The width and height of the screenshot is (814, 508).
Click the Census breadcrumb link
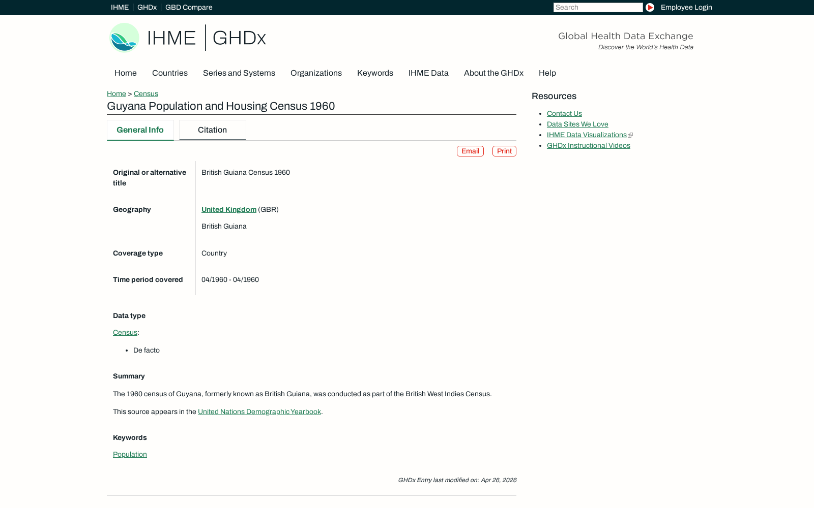(x=146, y=93)
